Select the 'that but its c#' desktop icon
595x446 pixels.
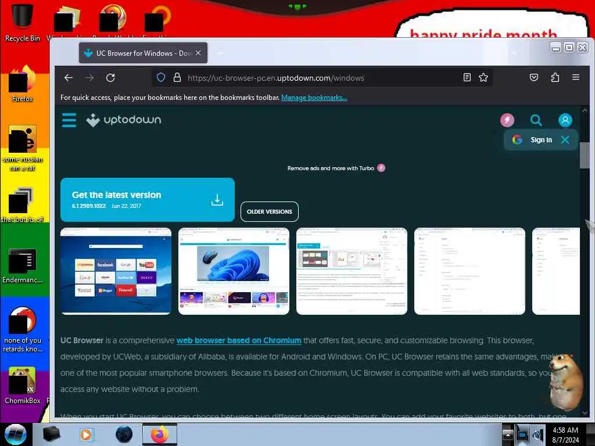click(x=23, y=205)
